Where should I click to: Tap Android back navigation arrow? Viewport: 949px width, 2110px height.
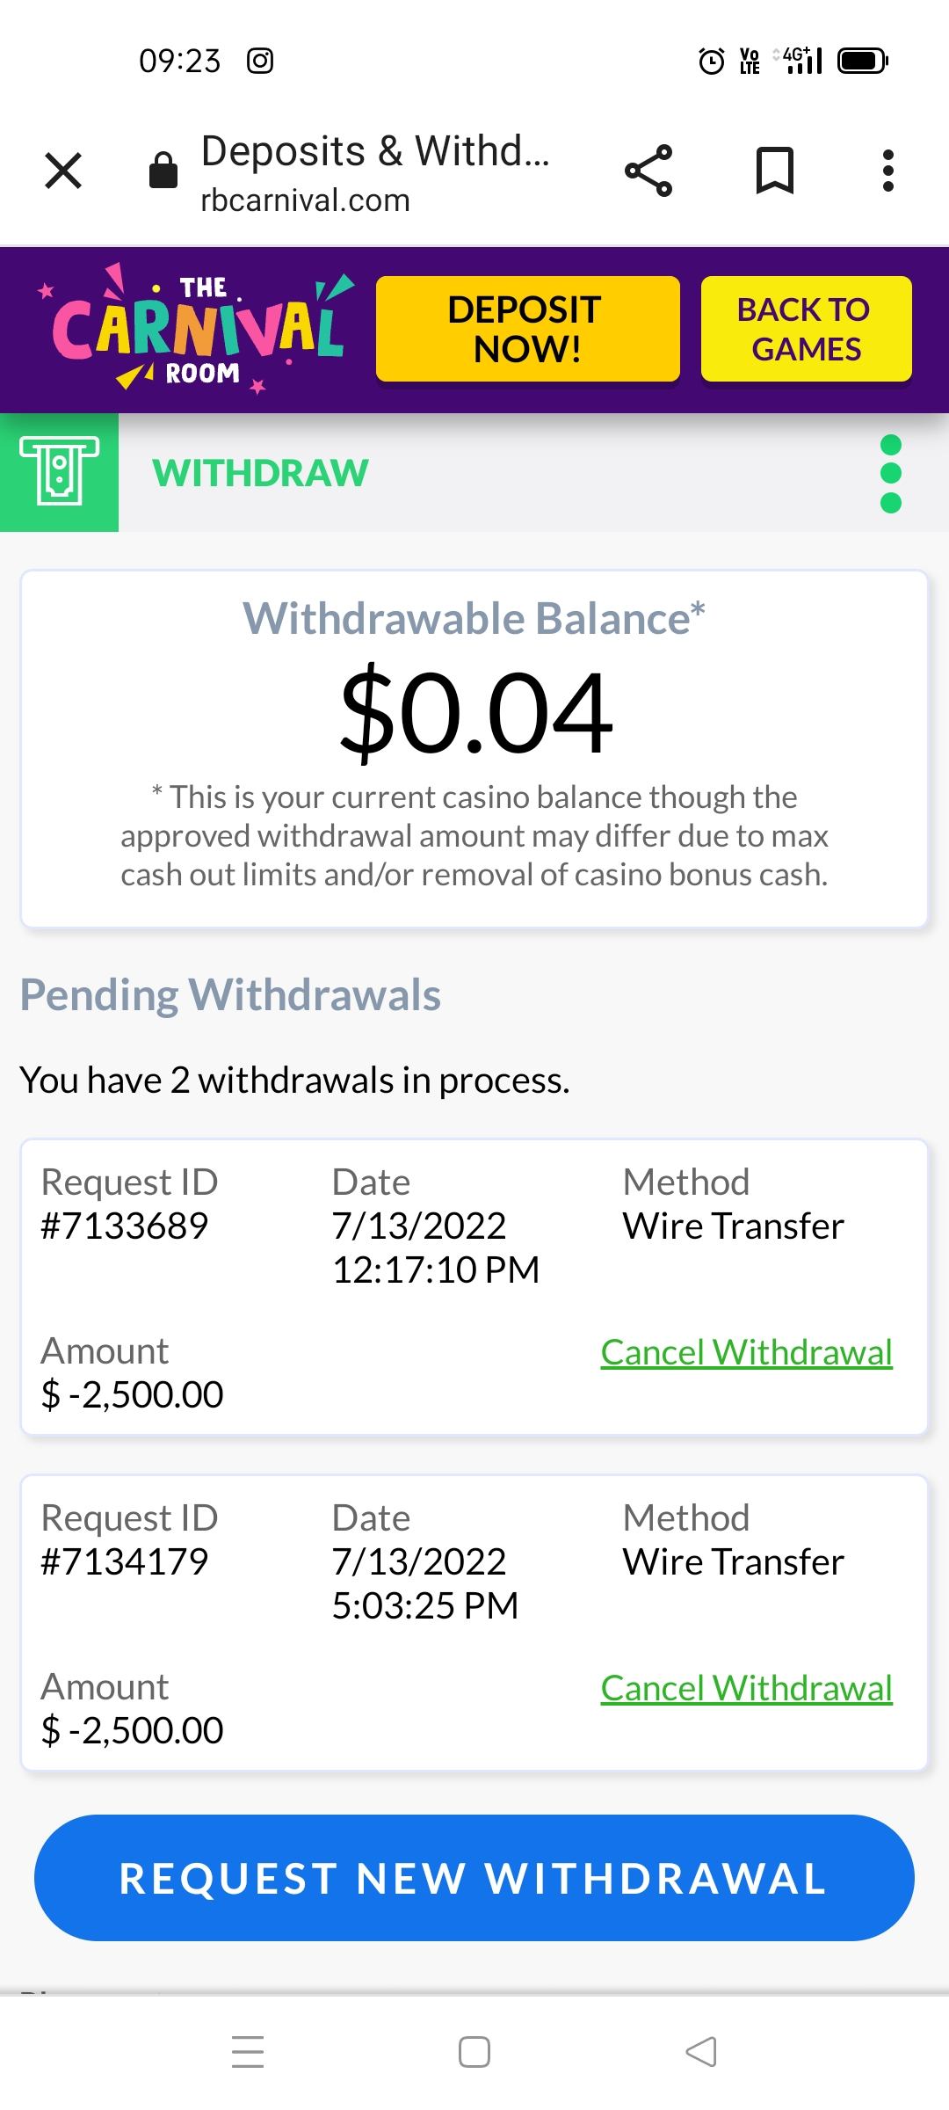coord(701,2052)
